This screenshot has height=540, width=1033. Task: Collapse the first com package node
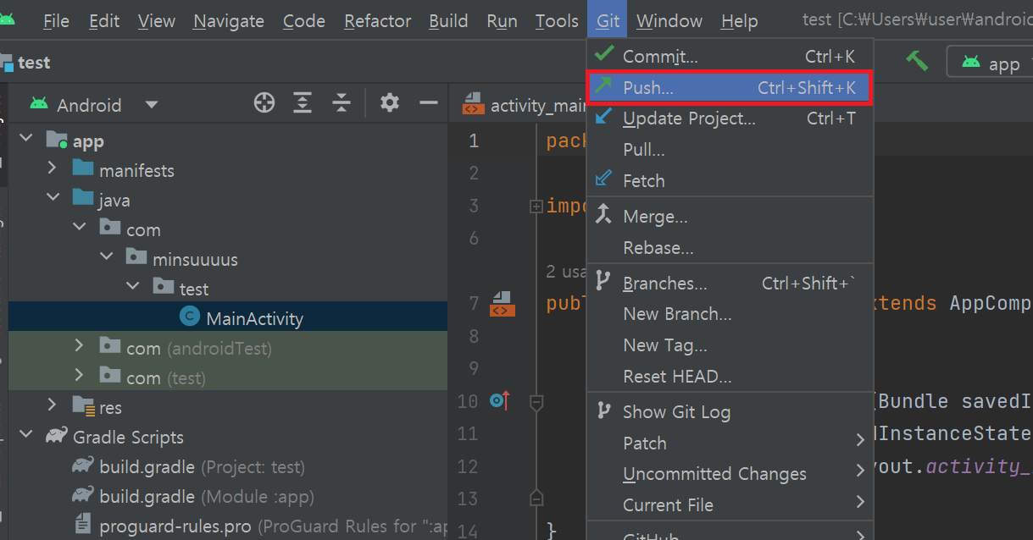[80, 227]
